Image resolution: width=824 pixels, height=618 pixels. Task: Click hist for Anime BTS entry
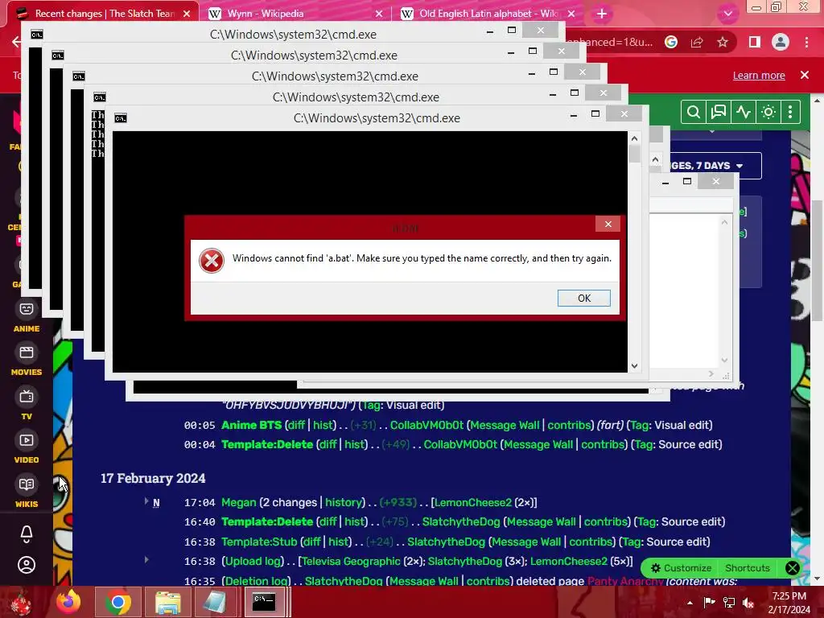point(323,425)
